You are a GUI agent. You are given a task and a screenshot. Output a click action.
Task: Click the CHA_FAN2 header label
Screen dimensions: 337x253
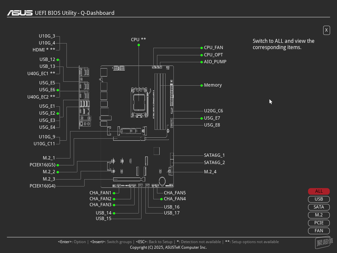[x=100, y=199]
